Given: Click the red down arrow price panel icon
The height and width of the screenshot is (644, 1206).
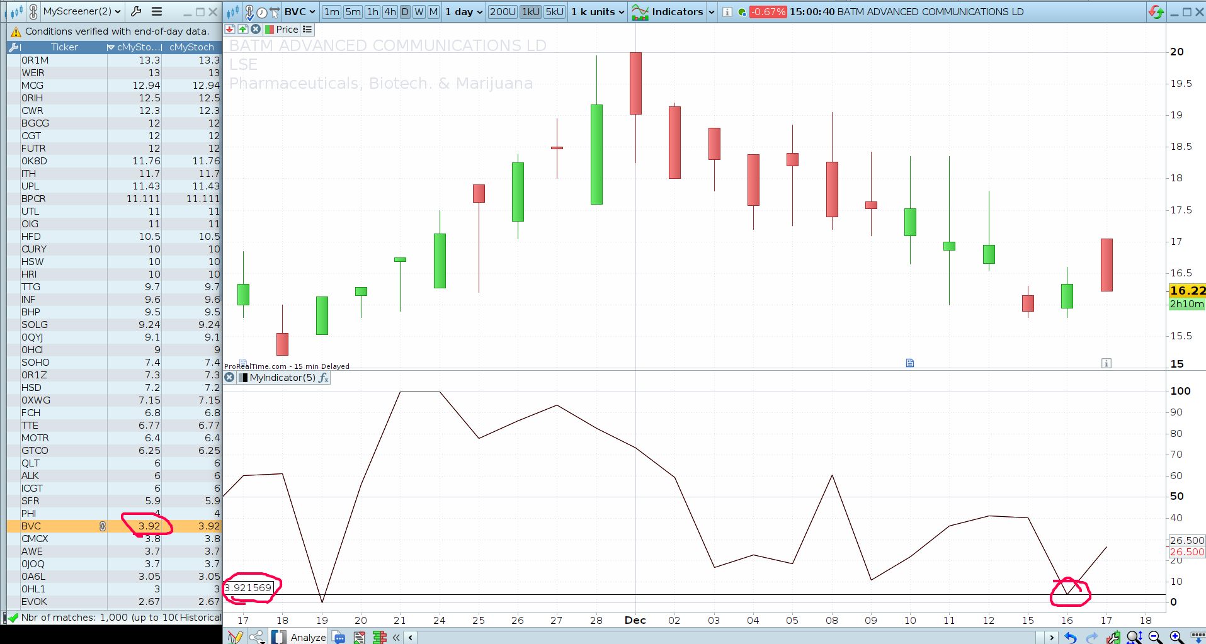Looking at the screenshot, I should 230,29.
